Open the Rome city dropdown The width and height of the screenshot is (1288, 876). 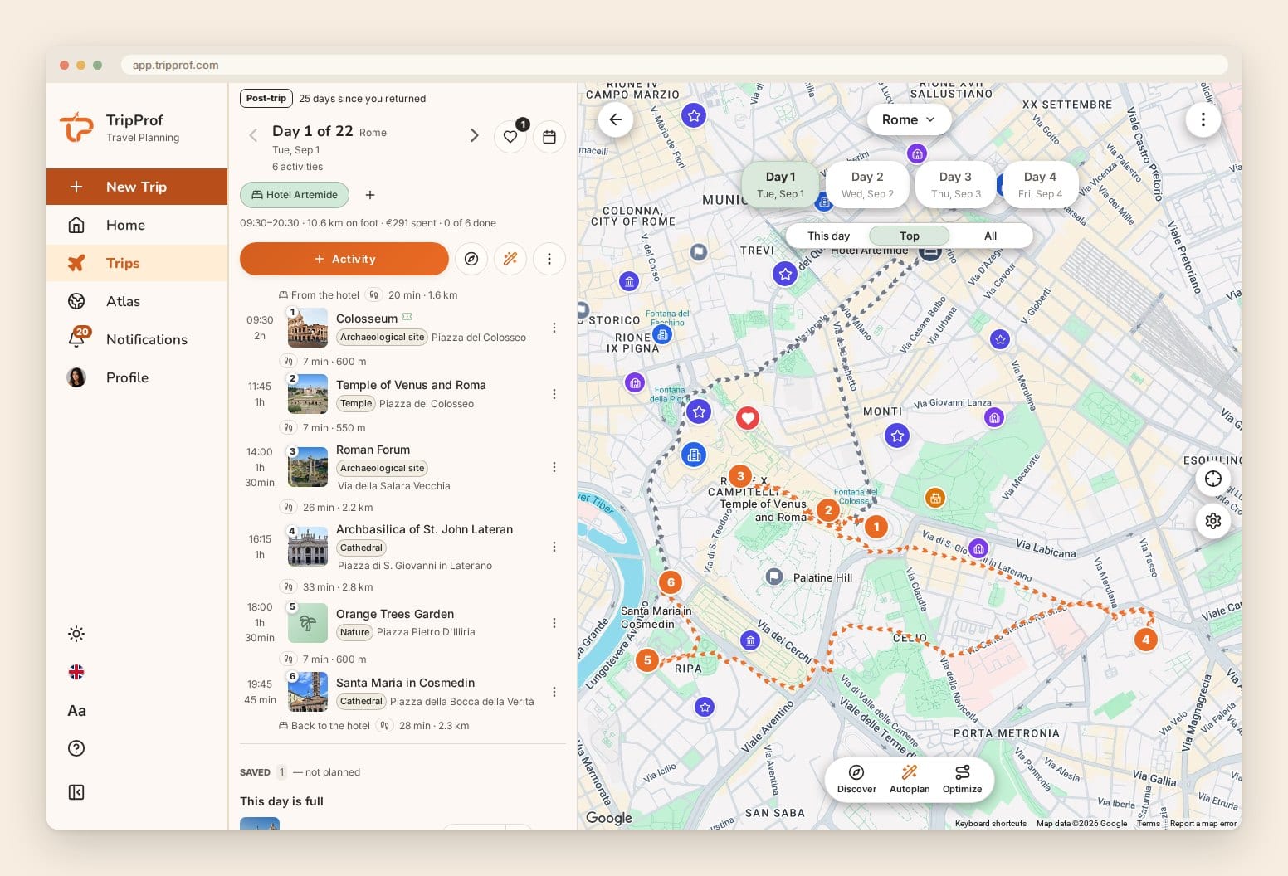[909, 119]
